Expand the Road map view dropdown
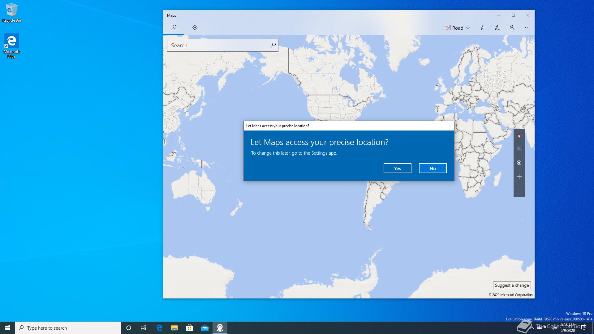The height and width of the screenshot is (334, 594). pyautogui.click(x=458, y=28)
